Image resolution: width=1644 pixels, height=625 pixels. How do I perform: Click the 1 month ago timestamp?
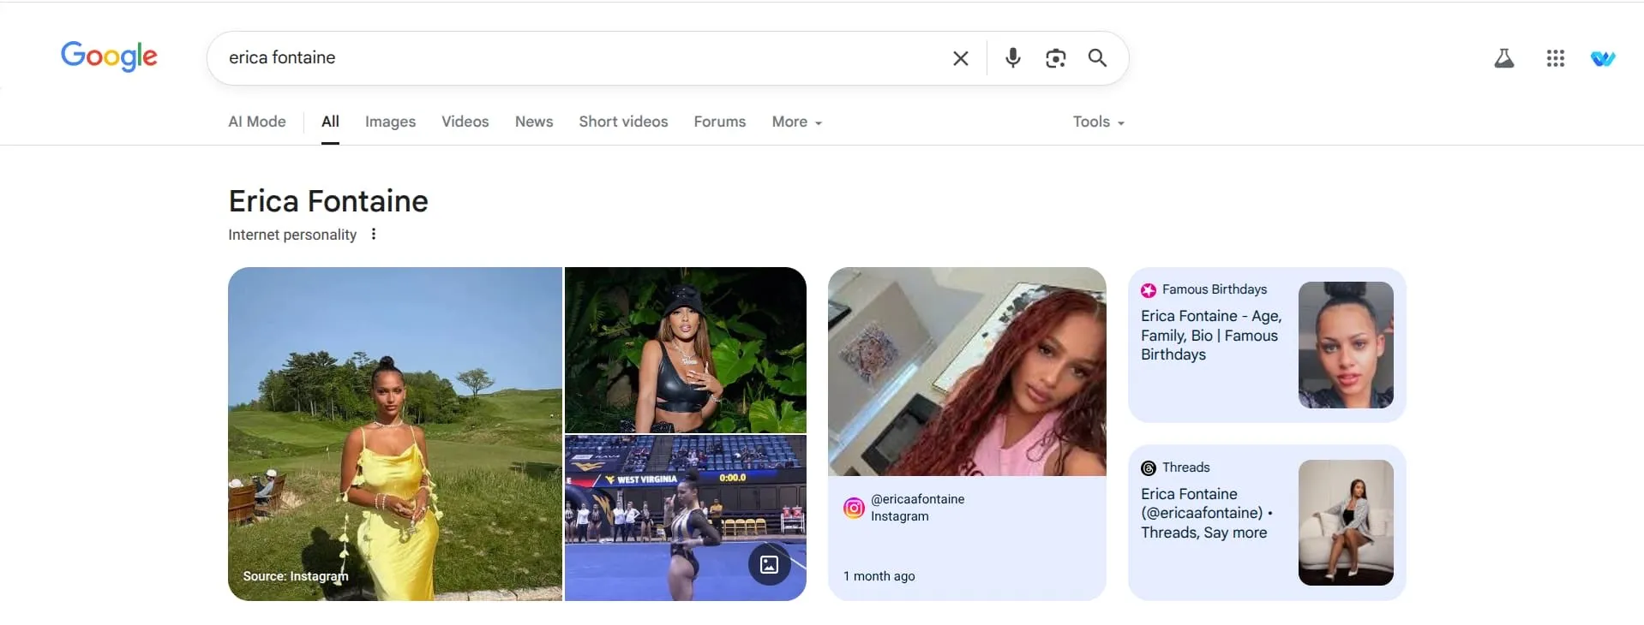879,576
